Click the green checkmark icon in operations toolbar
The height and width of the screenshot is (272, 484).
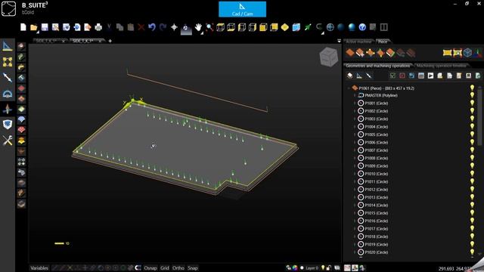click(392, 76)
